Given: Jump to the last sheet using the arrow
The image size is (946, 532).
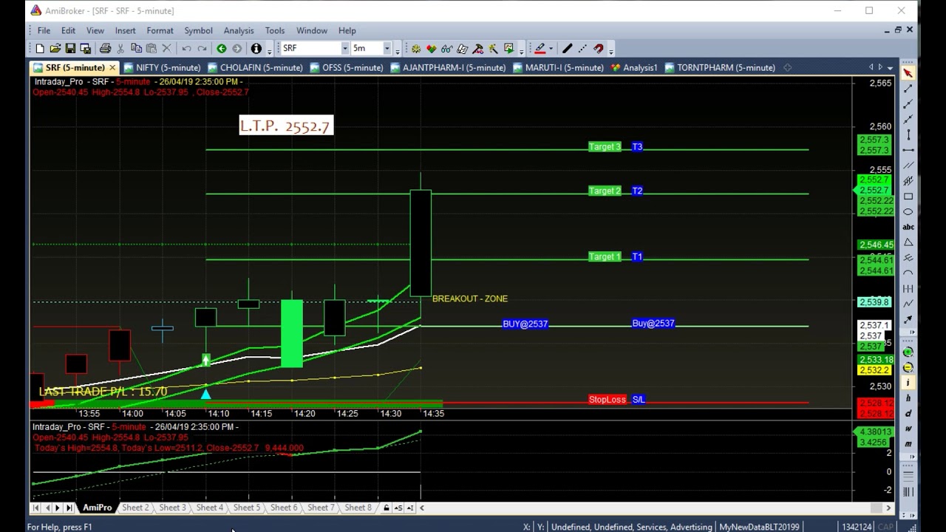Looking at the screenshot, I should tap(69, 508).
